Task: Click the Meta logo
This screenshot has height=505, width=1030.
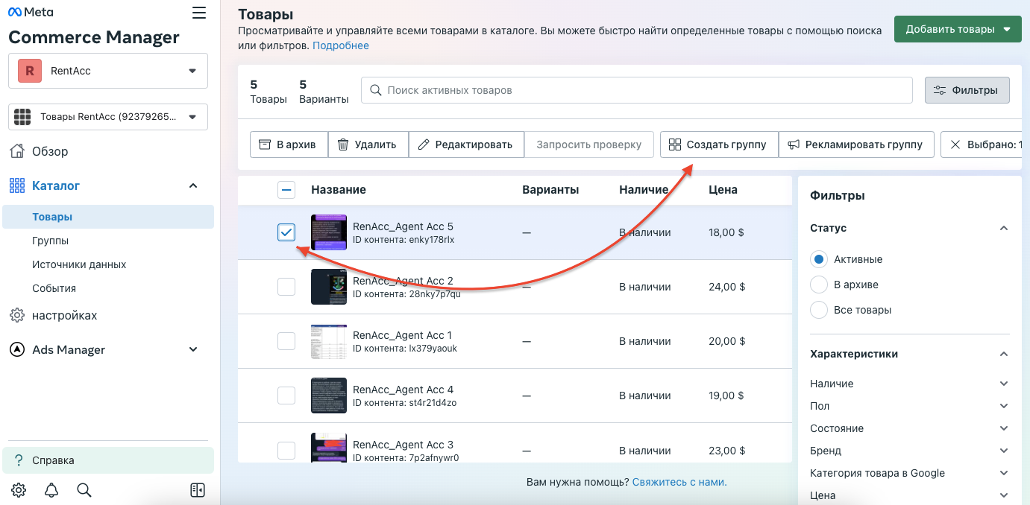Action: [x=31, y=13]
